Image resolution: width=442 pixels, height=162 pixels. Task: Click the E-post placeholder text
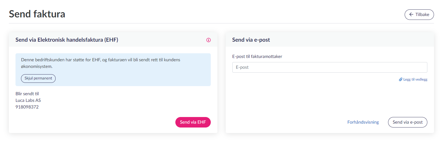[242, 67]
